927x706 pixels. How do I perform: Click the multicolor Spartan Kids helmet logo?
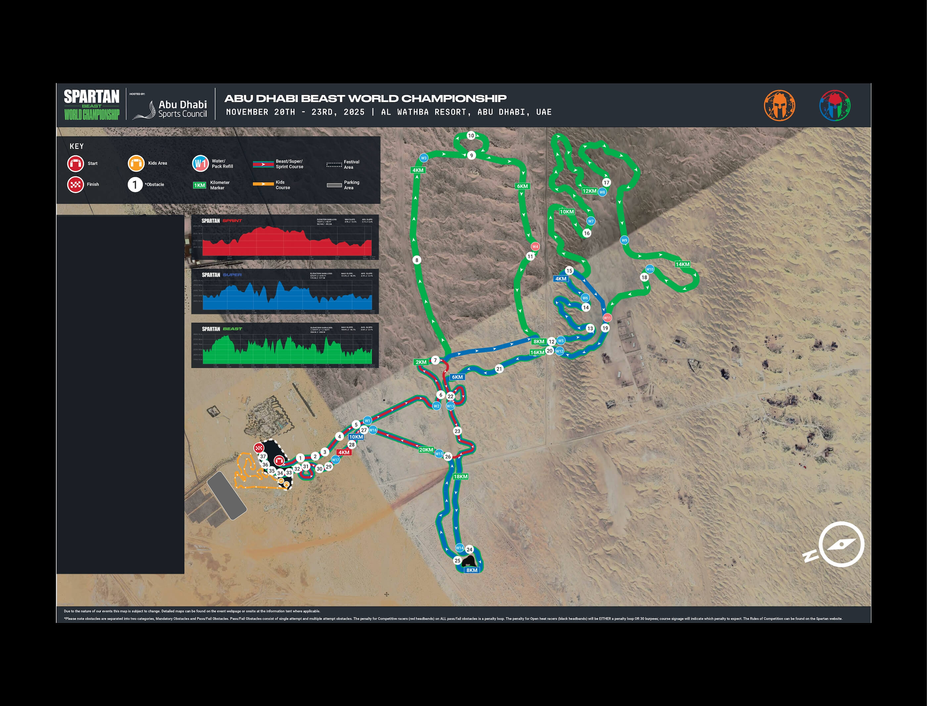[x=835, y=106]
